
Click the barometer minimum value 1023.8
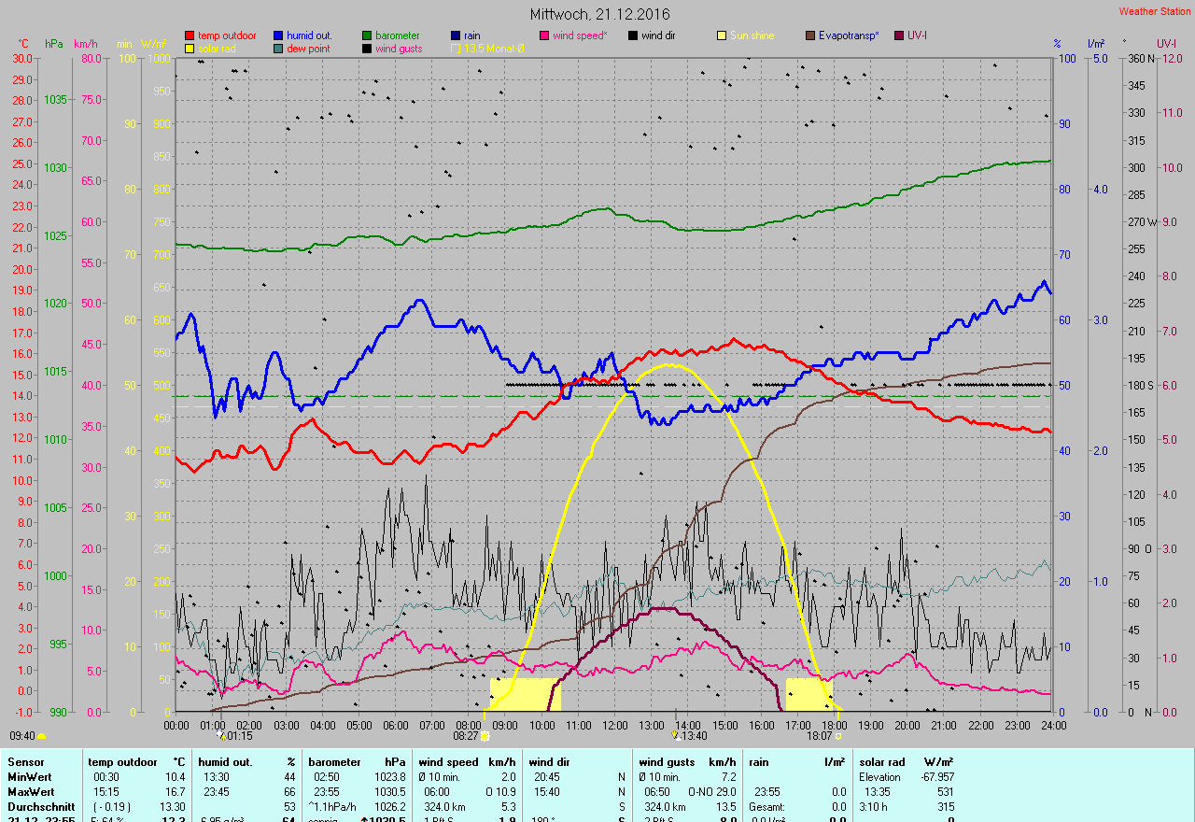(x=390, y=777)
